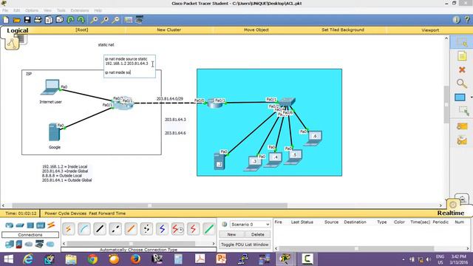Select the Multiuser Connection category

(x=50, y=244)
